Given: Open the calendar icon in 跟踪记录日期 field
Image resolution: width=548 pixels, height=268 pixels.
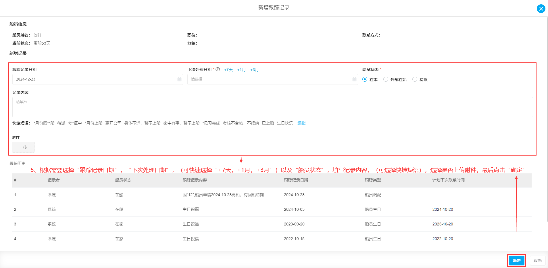Looking at the screenshot, I should tap(179, 79).
